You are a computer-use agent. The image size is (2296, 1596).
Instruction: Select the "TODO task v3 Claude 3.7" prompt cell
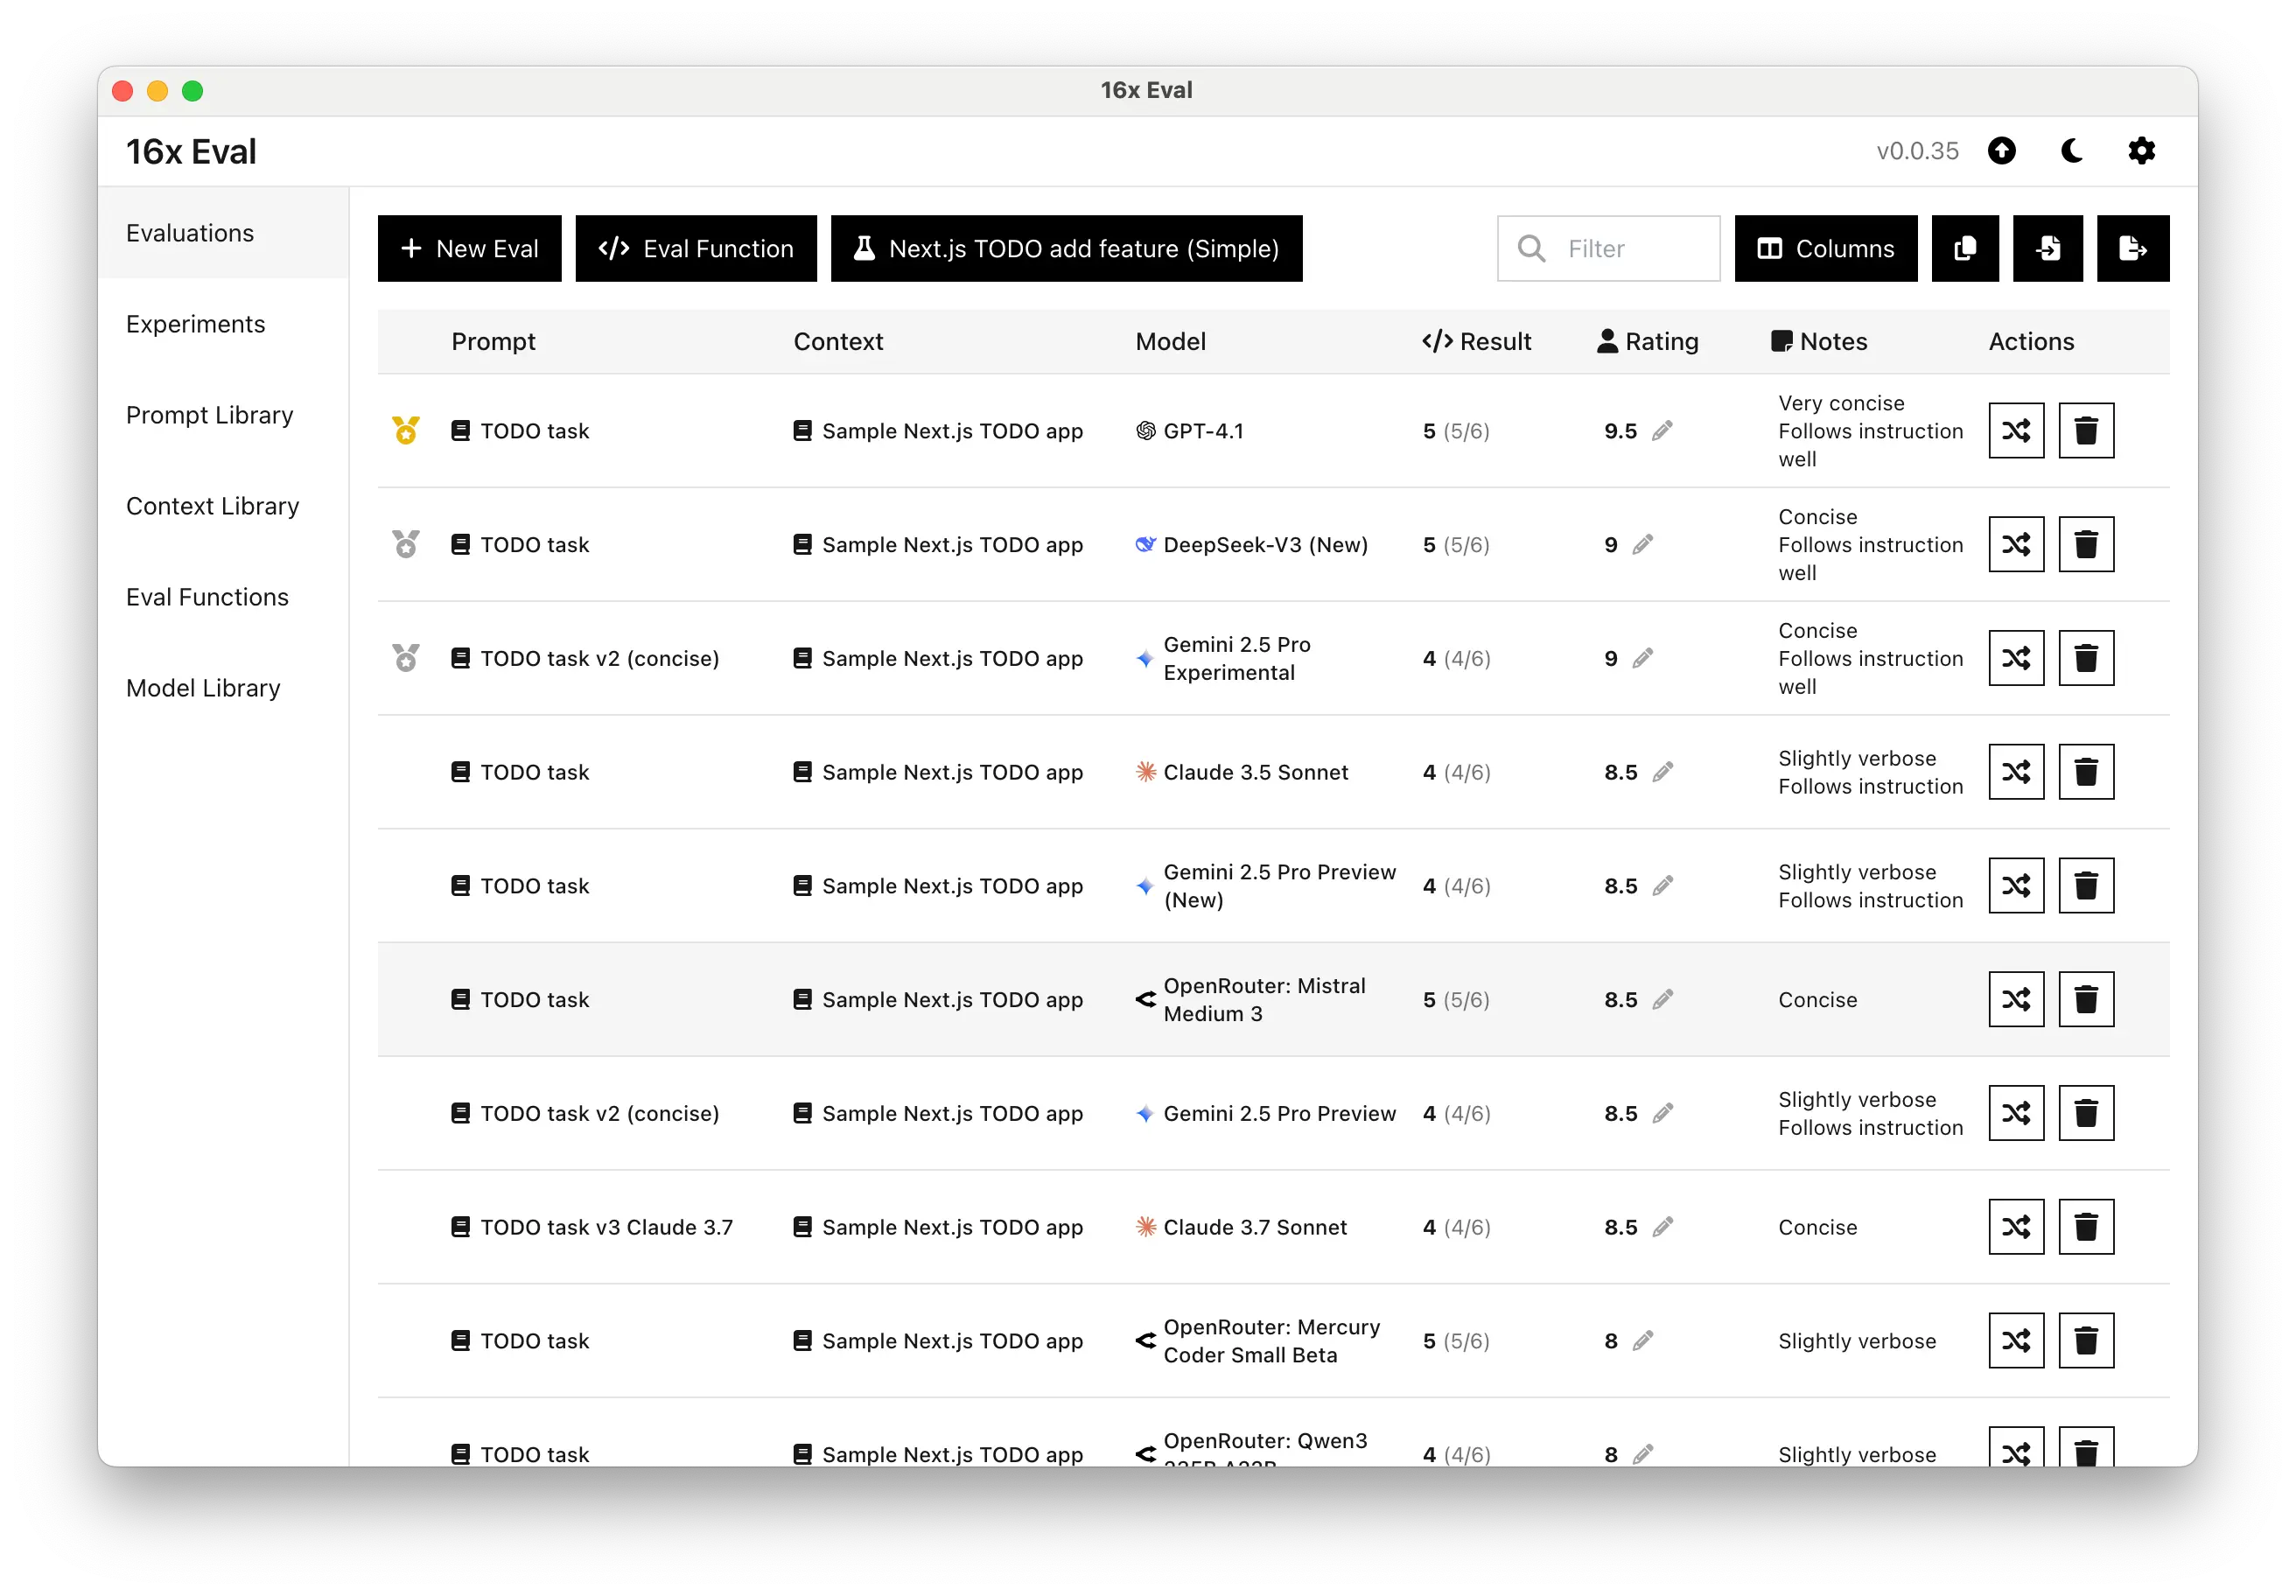pos(592,1227)
